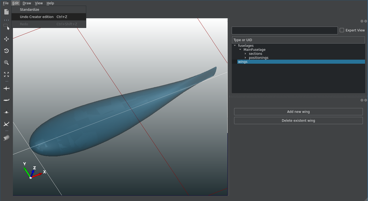Viewport: 368px width, 201px height.
Task: Click the tree search input field
Action: pyautogui.click(x=284, y=30)
